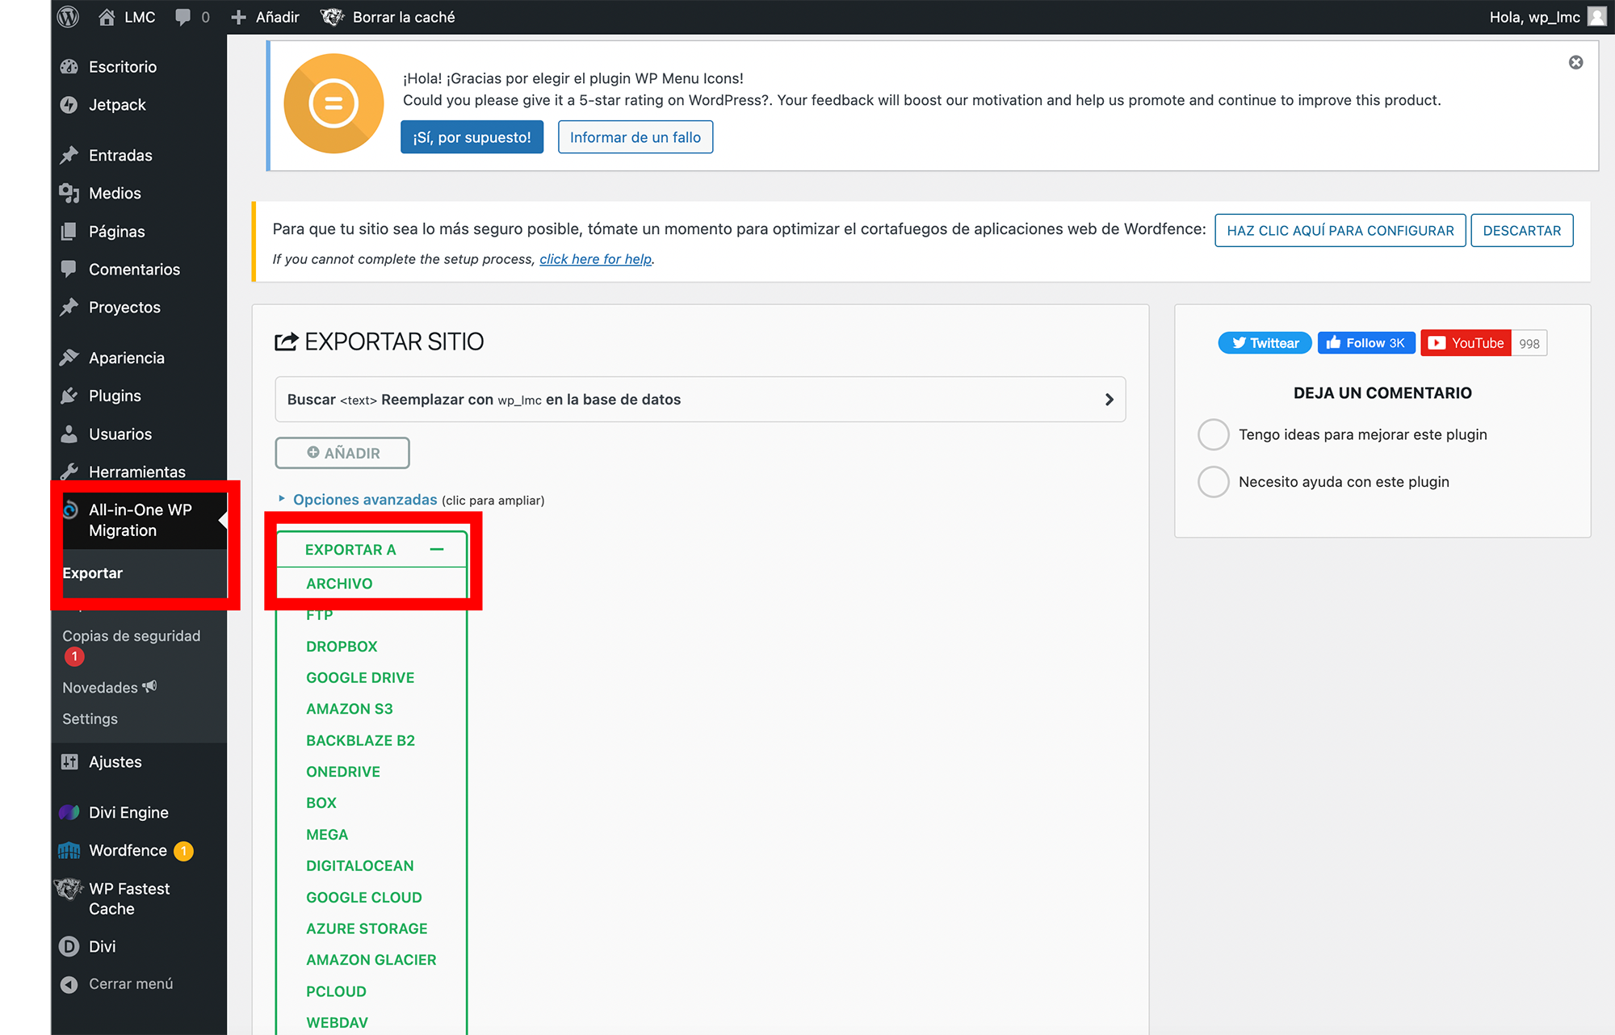Click the Escritorio dashboard icon
1615x1035 pixels.
tap(69, 66)
